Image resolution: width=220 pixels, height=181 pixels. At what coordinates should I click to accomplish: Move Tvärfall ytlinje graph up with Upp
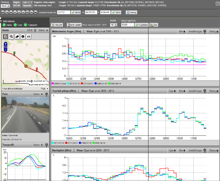[x=172, y=91]
